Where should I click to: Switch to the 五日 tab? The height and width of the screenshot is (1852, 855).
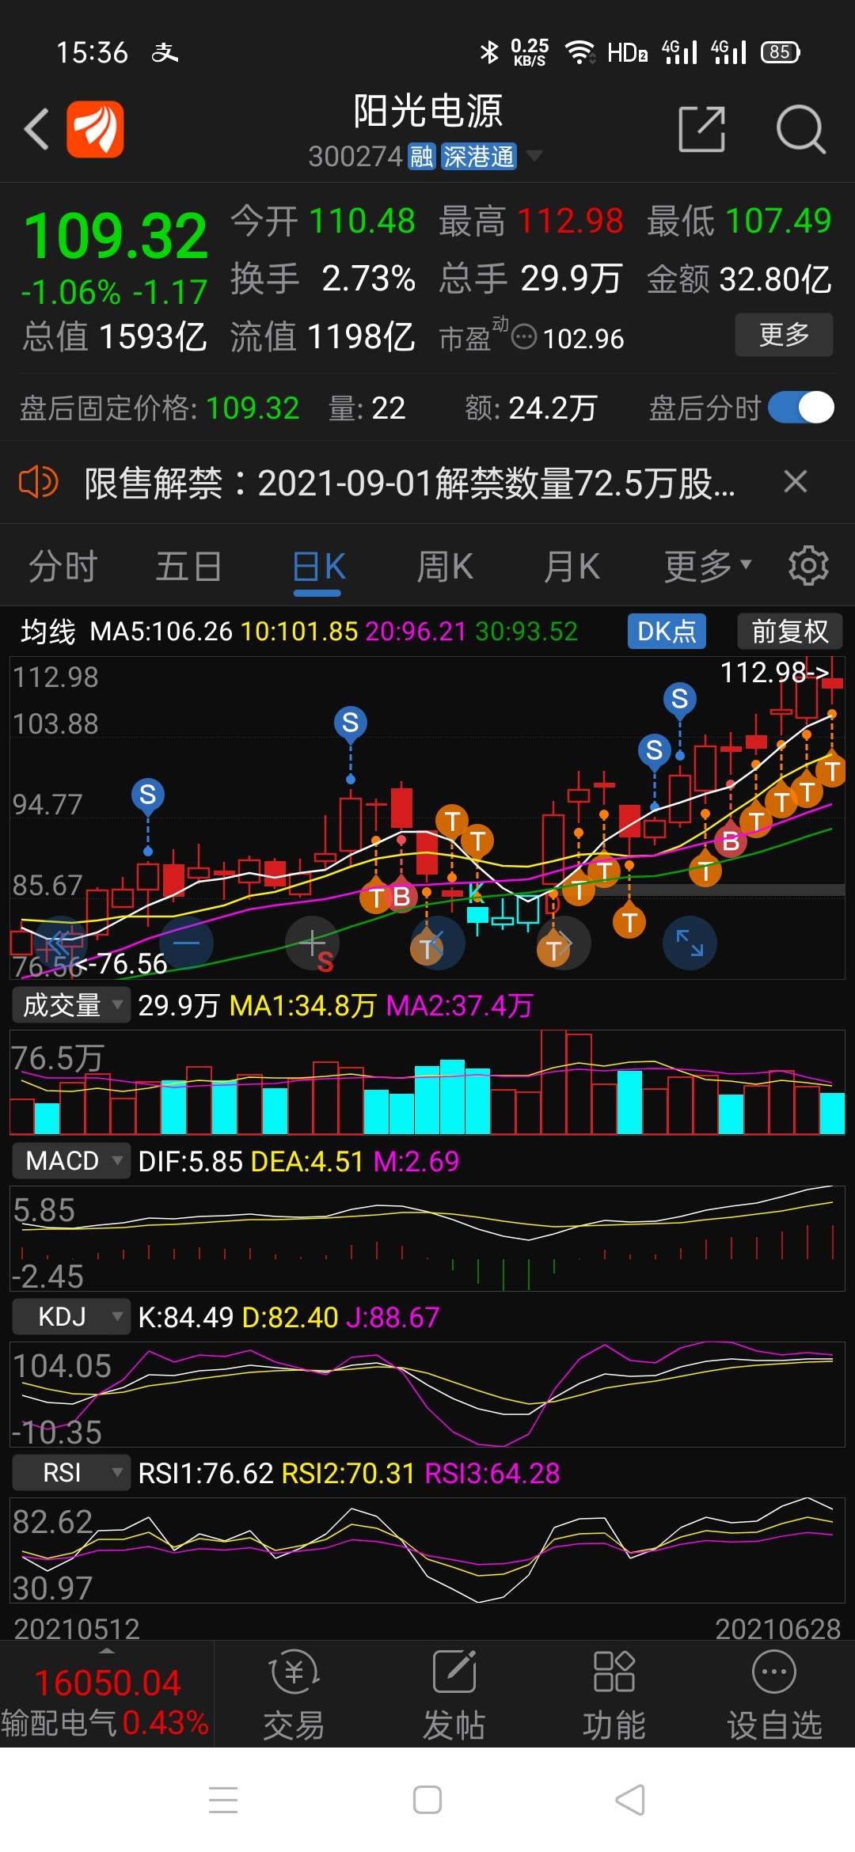pyautogui.click(x=188, y=567)
